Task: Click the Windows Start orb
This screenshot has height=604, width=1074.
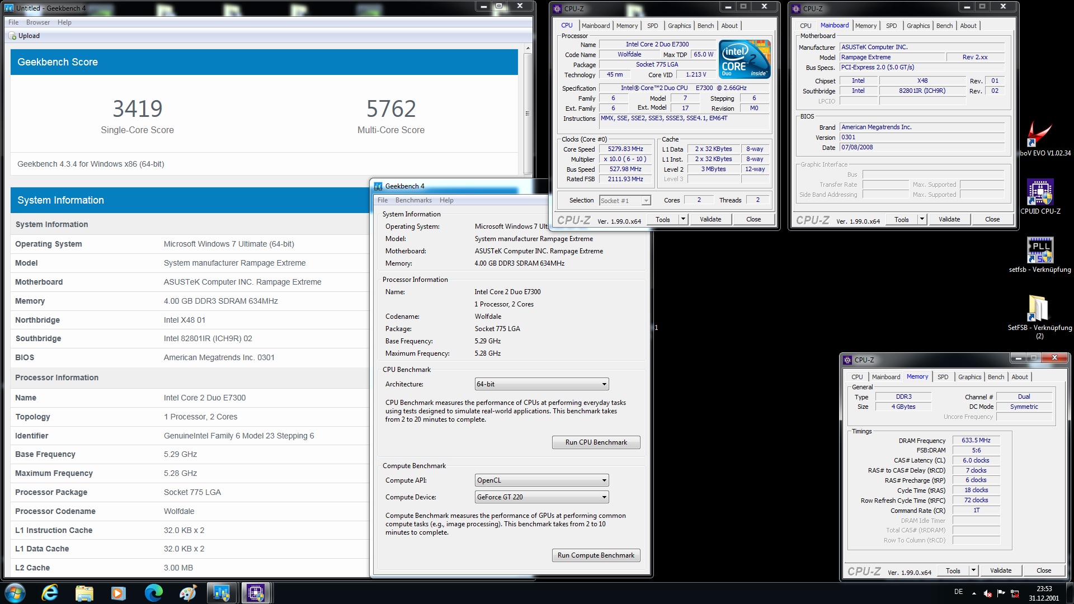Action: (x=15, y=593)
